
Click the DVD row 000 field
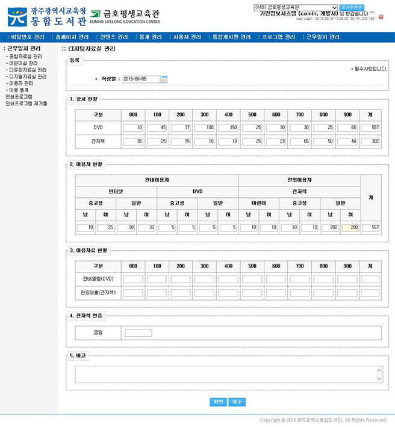point(133,127)
